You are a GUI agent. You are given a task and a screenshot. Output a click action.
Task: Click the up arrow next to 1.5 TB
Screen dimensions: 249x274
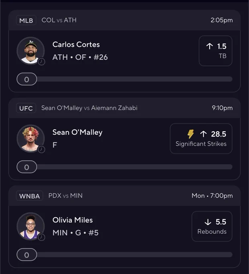210,46
